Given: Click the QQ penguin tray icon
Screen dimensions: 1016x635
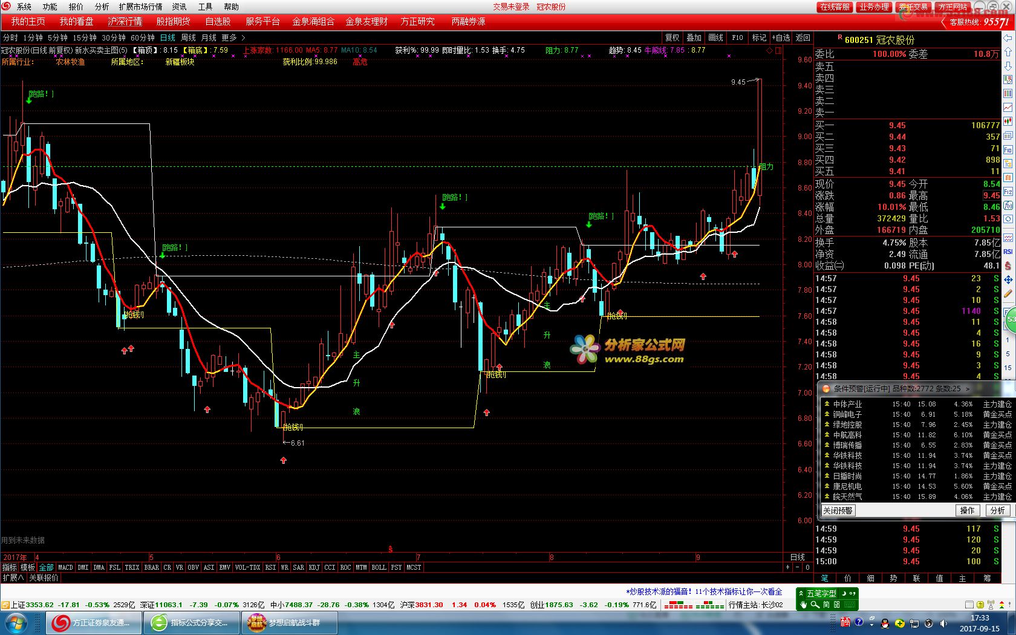Looking at the screenshot, I should 885,624.
